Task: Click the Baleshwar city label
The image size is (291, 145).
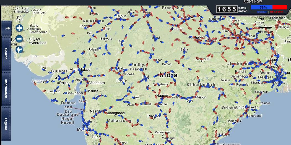Action: tap(261, 92)
